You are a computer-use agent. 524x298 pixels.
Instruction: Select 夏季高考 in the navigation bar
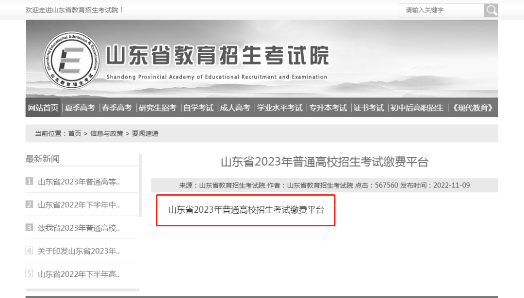81,108
